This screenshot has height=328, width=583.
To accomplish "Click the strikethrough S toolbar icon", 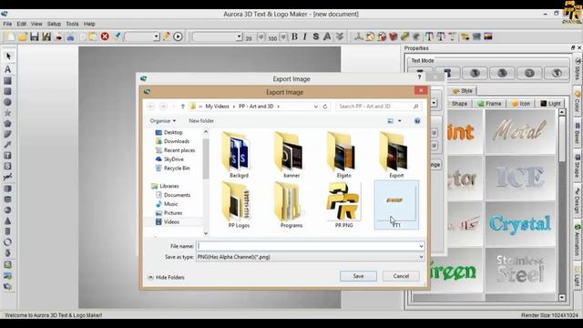I will pos(316,36).
